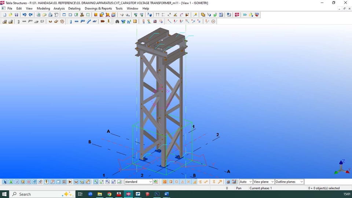352x198 pixels.
Task: Open File Explorer from the taskbar
Action: pos(100,194)
